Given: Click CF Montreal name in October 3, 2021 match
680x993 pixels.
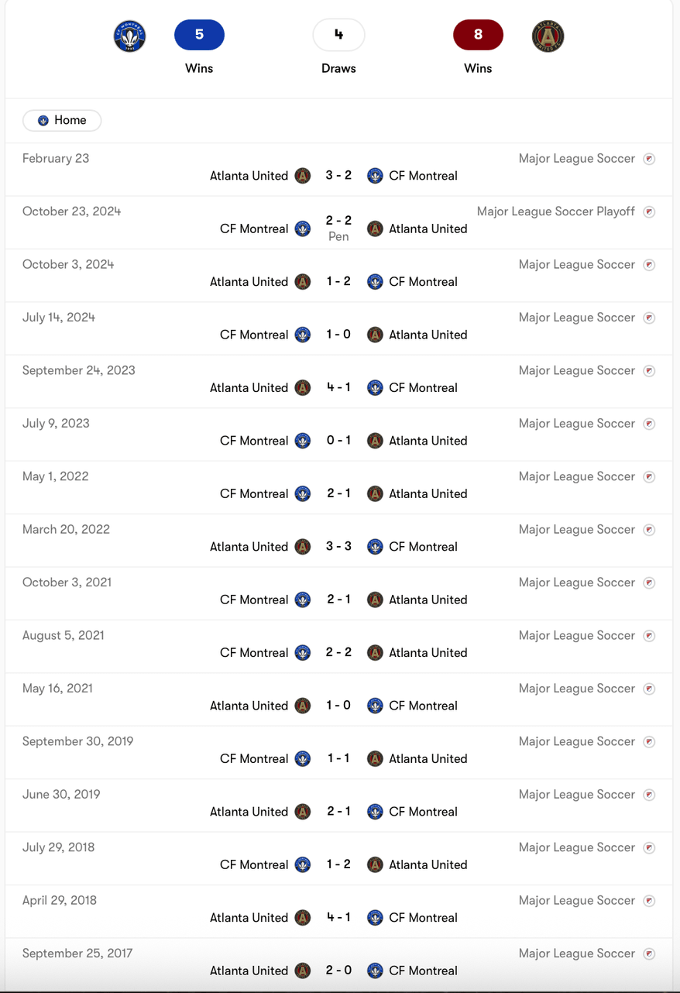Looking at the screenshot, I should point(254,600).
